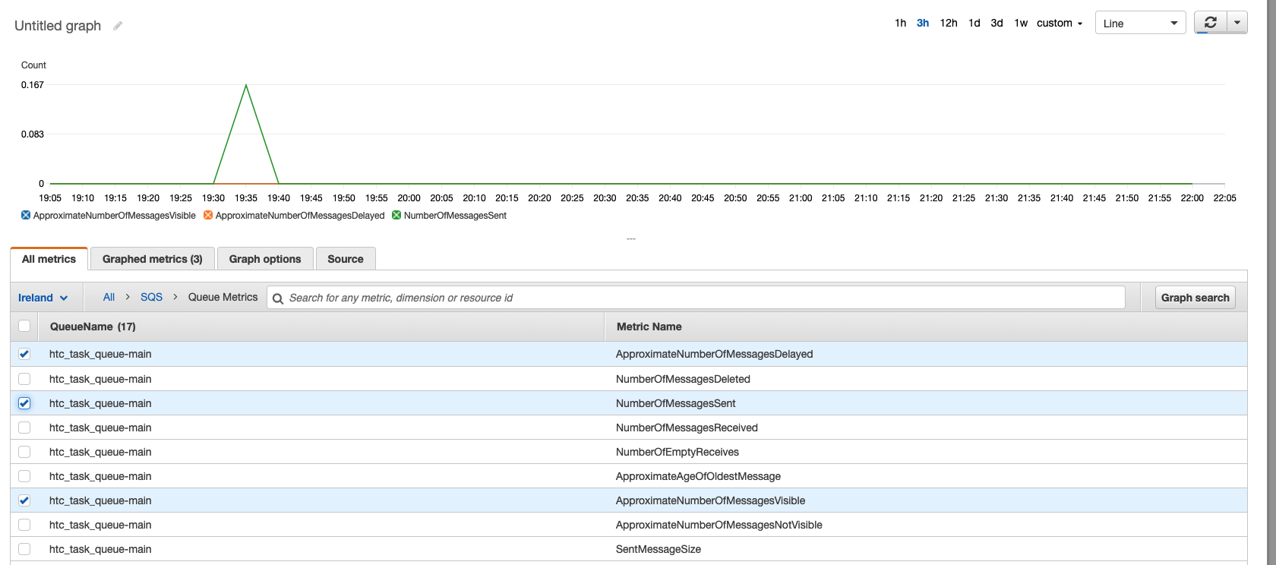Open the custom time range dropdown
The height and width of the screenshot is (565, 1276).
pos(1060,24)
